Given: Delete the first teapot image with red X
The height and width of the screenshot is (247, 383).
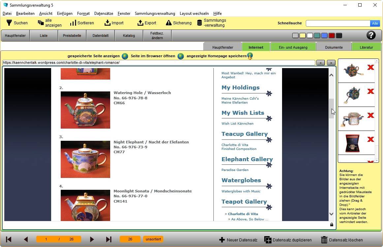Looking at the screenshot, I should tap(370, 67).
